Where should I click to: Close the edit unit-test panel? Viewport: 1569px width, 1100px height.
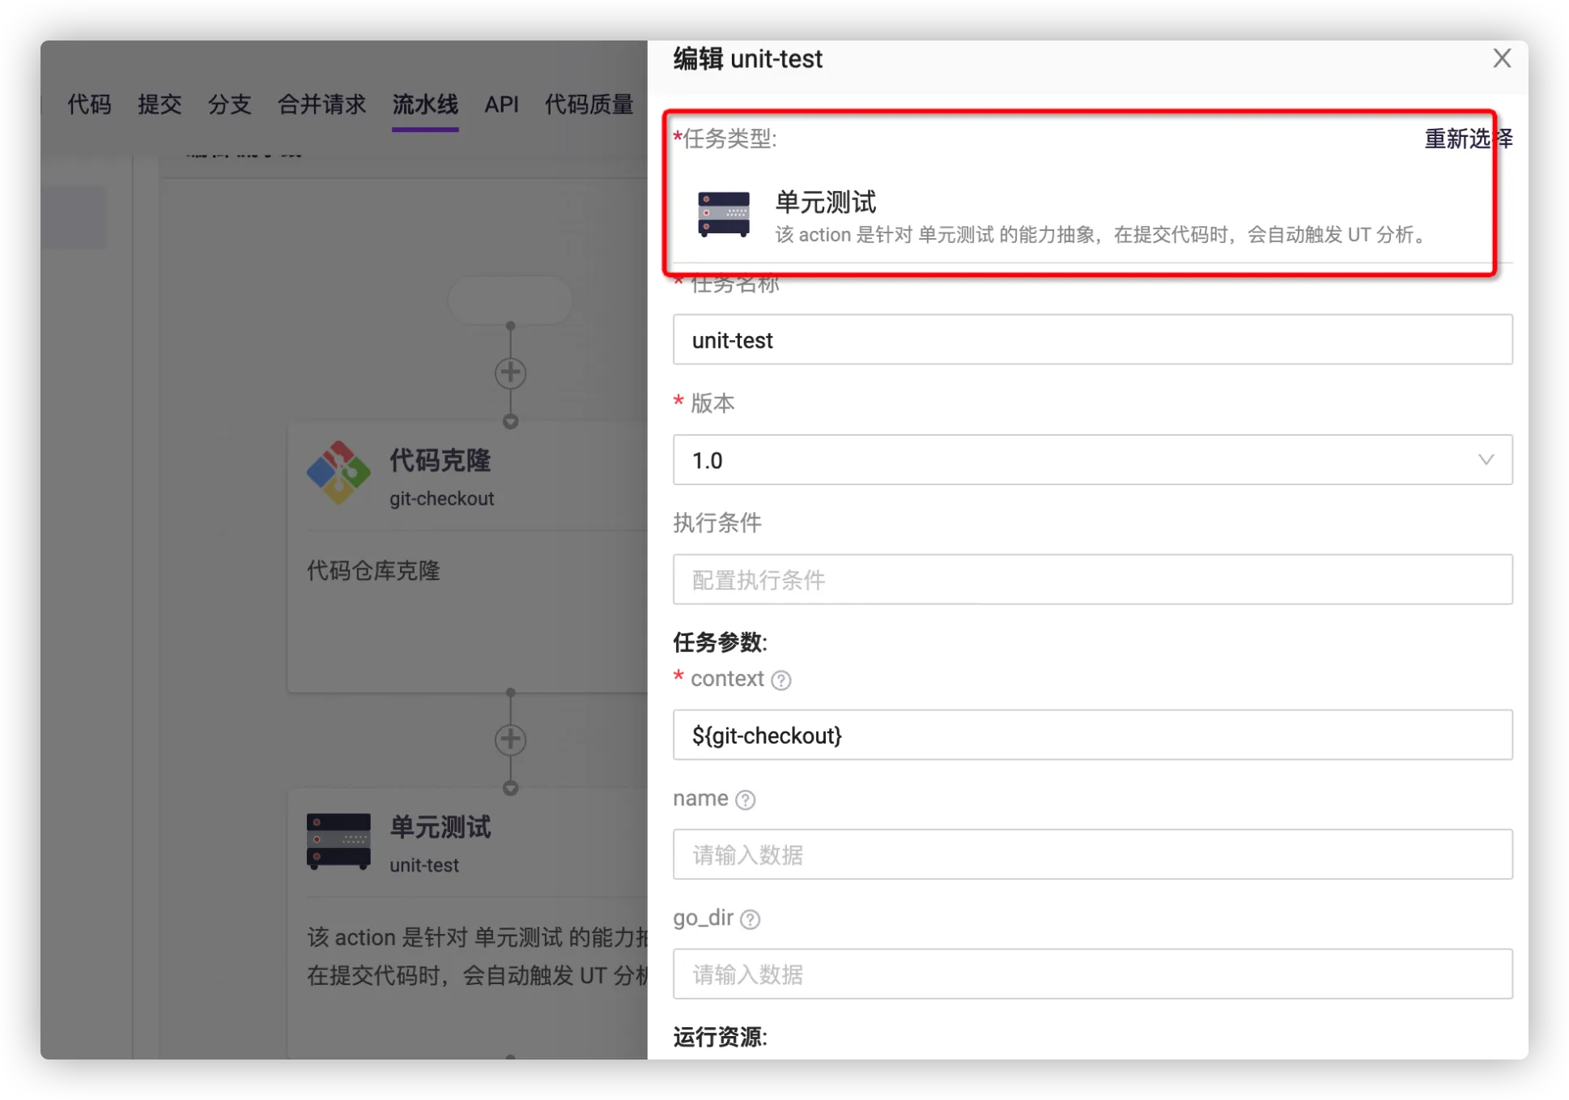coord(1501,58)
